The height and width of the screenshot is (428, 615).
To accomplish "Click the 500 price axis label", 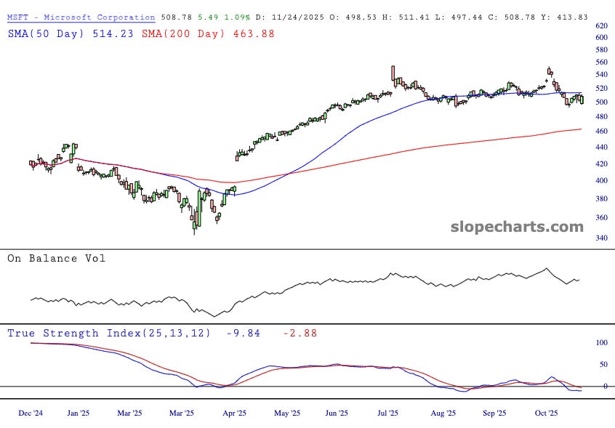I will tap(602, 102).
